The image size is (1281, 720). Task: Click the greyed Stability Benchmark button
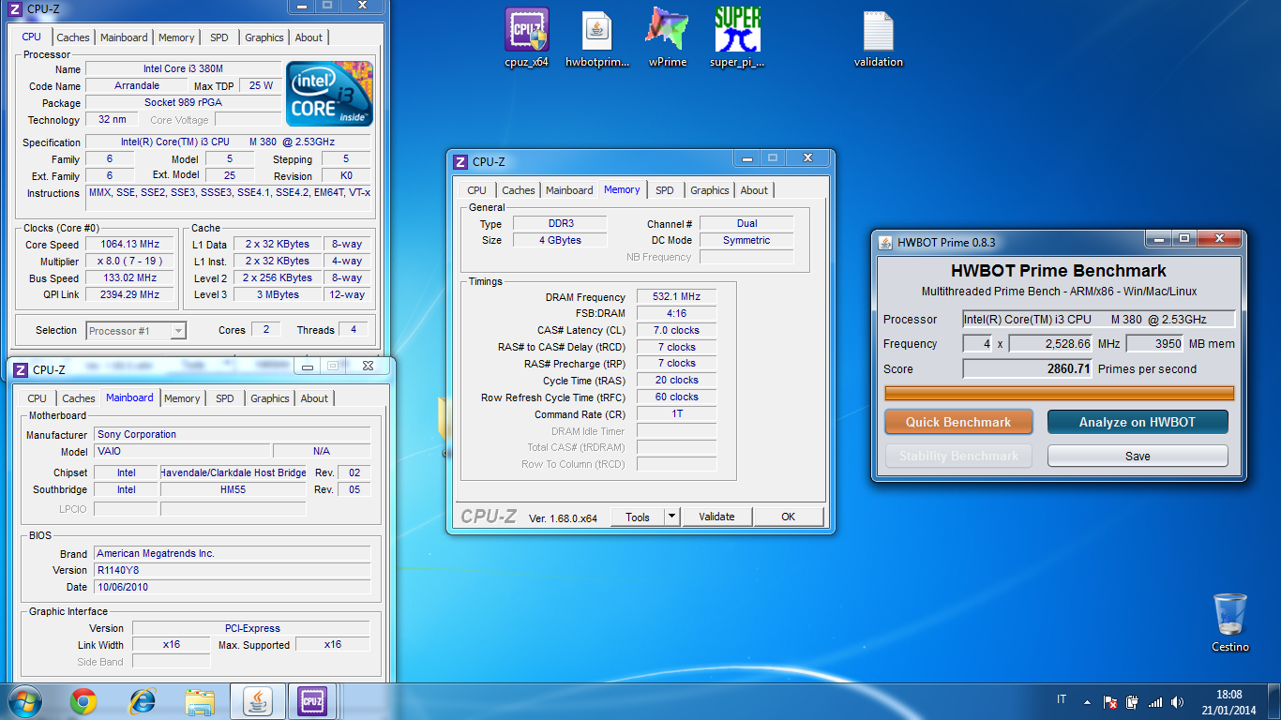tap(958, 456)
